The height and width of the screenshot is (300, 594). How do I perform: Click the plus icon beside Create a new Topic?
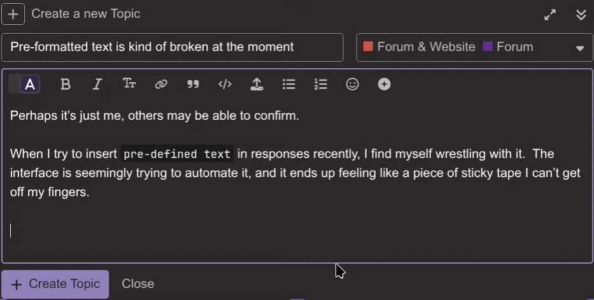(x=13, y=14)
